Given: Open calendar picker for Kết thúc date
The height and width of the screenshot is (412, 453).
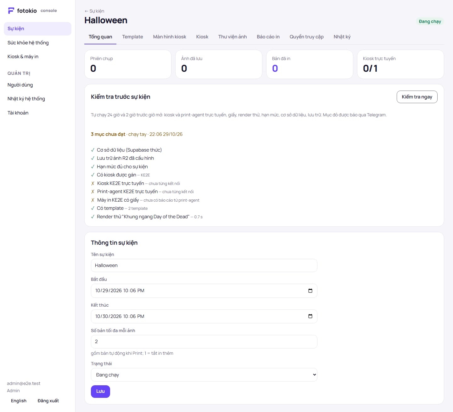Looking at the screenshot, I should [310, 316].
